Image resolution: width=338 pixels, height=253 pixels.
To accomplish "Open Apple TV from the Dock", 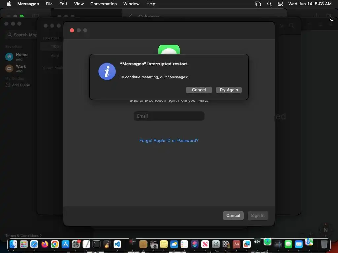I will coord(257,242).
